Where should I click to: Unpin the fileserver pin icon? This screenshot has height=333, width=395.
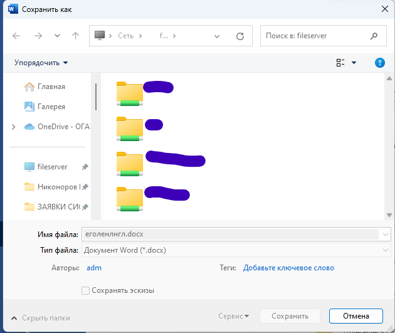(x=85, y=167)
